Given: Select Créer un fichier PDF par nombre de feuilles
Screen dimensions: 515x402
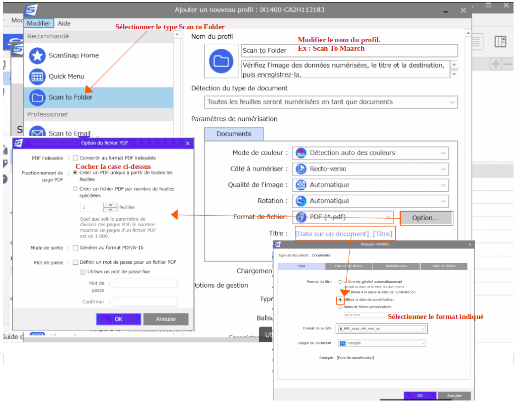Looking at the screenshot, I should (x=75, y=189).
